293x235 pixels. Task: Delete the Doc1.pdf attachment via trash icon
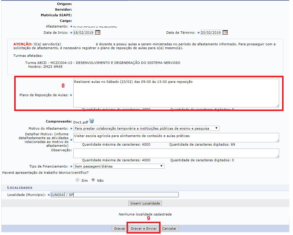92,121
